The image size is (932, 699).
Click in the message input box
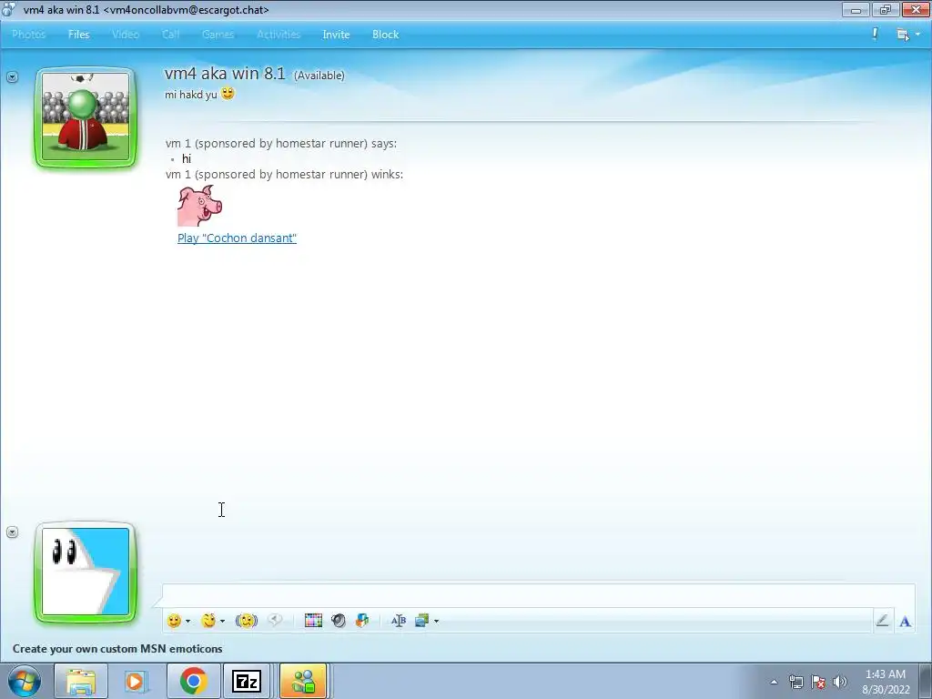[538, 595]
